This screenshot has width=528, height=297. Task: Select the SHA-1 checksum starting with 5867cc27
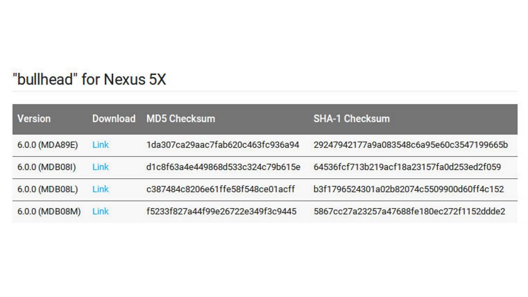pos(409,212)
